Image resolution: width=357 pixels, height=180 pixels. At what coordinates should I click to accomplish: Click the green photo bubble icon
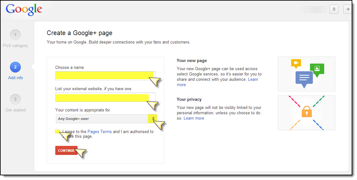[317, 70]
